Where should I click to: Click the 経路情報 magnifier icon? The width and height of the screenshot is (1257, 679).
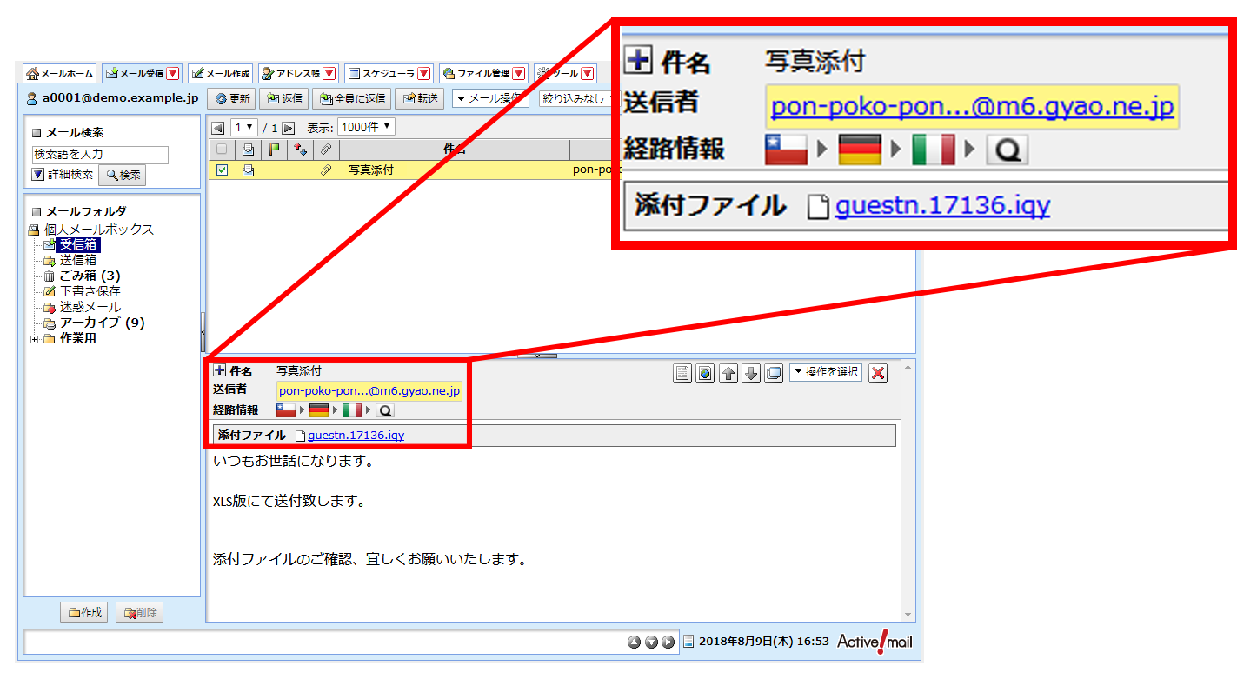click(385, 409)
